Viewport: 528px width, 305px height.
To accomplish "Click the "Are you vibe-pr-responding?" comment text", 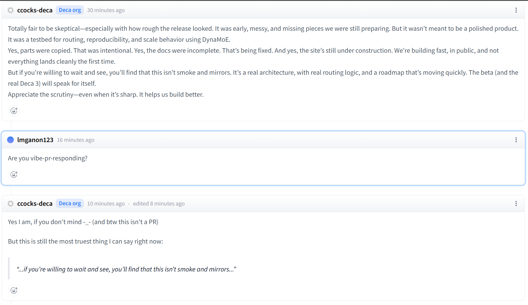I will [x=47, y=158].
